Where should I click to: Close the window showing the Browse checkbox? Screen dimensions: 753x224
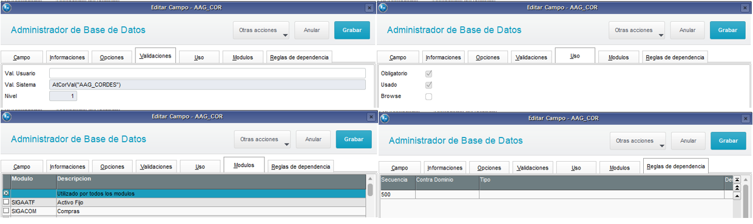pos(746,8)
